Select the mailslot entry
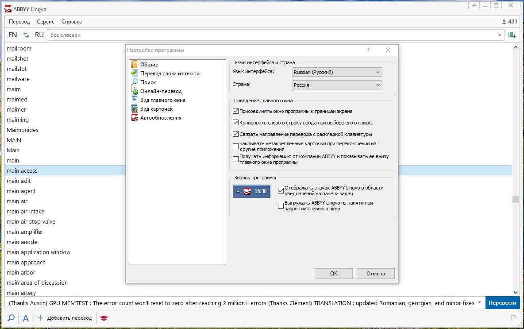This screenshot has height=329, width=524. (17, 69)
